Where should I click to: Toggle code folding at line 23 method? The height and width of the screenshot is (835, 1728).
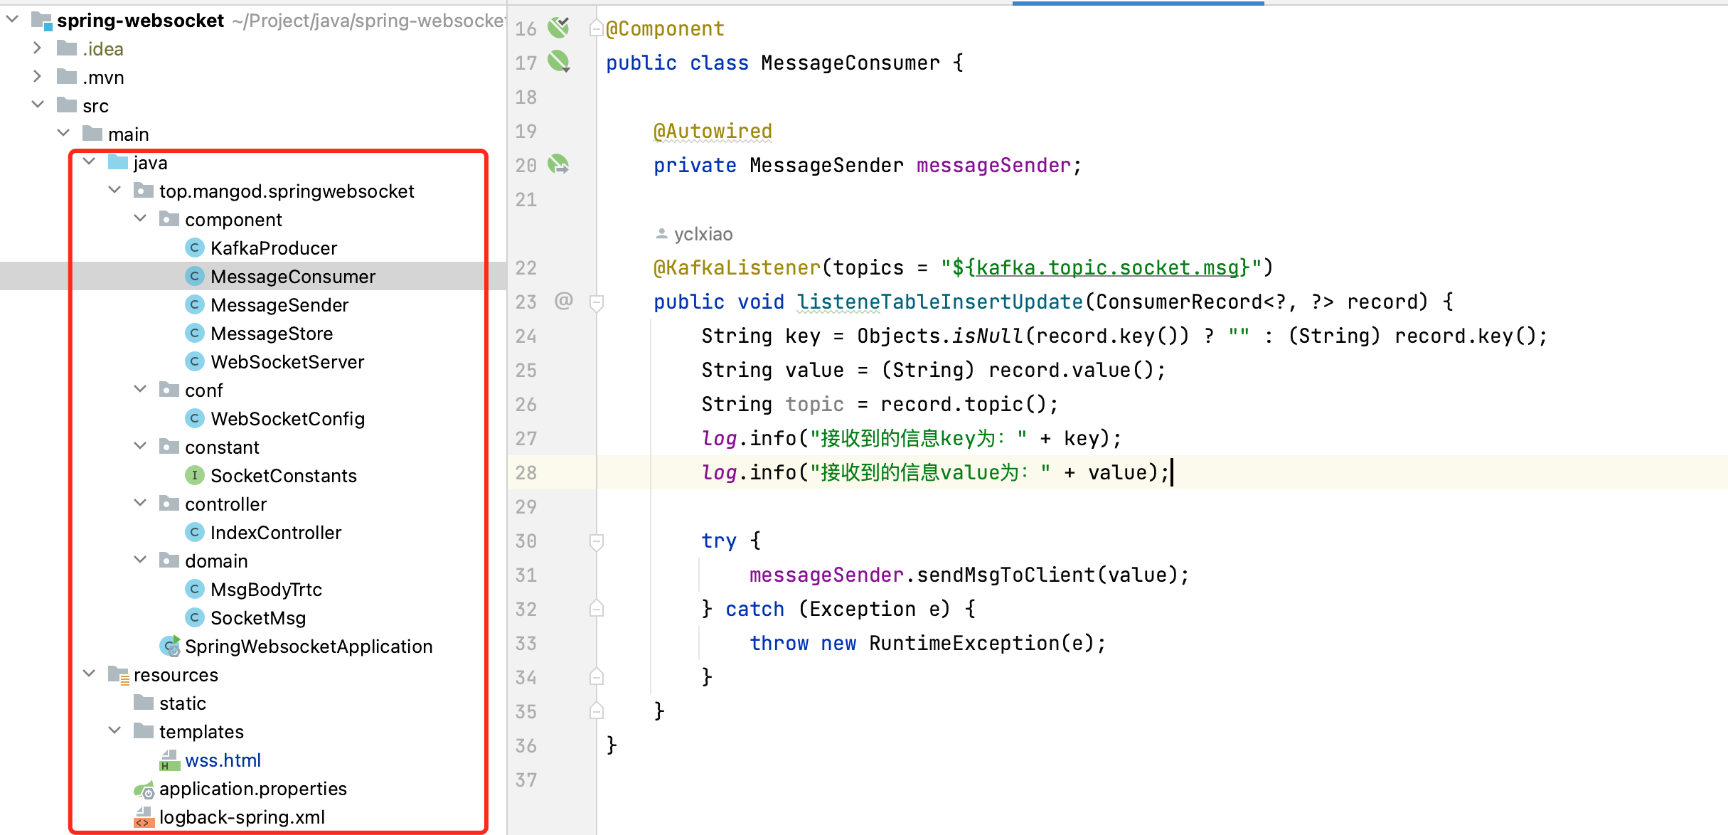(x=597, y=302)
